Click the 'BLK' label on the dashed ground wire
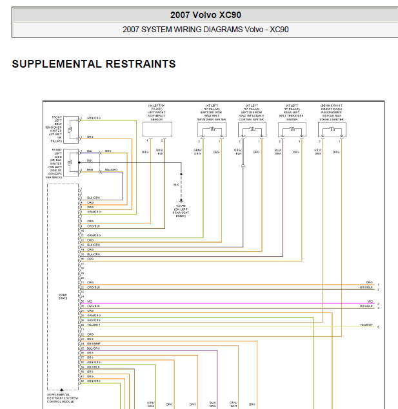The image size is (398, 409). (x=176, y=185)
